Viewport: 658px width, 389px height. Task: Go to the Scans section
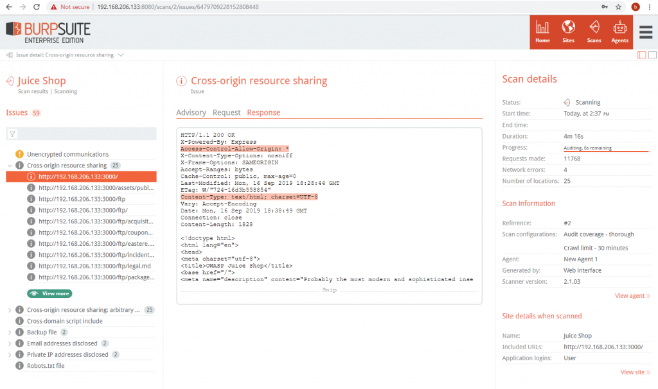[594, 31]
